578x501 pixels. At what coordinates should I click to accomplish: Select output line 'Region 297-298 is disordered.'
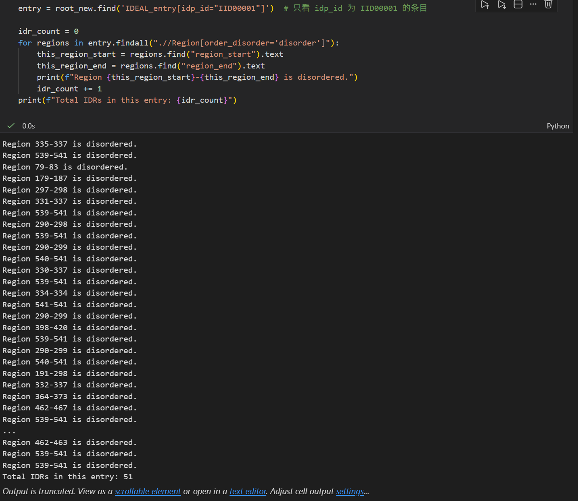(x=70, y=190)
